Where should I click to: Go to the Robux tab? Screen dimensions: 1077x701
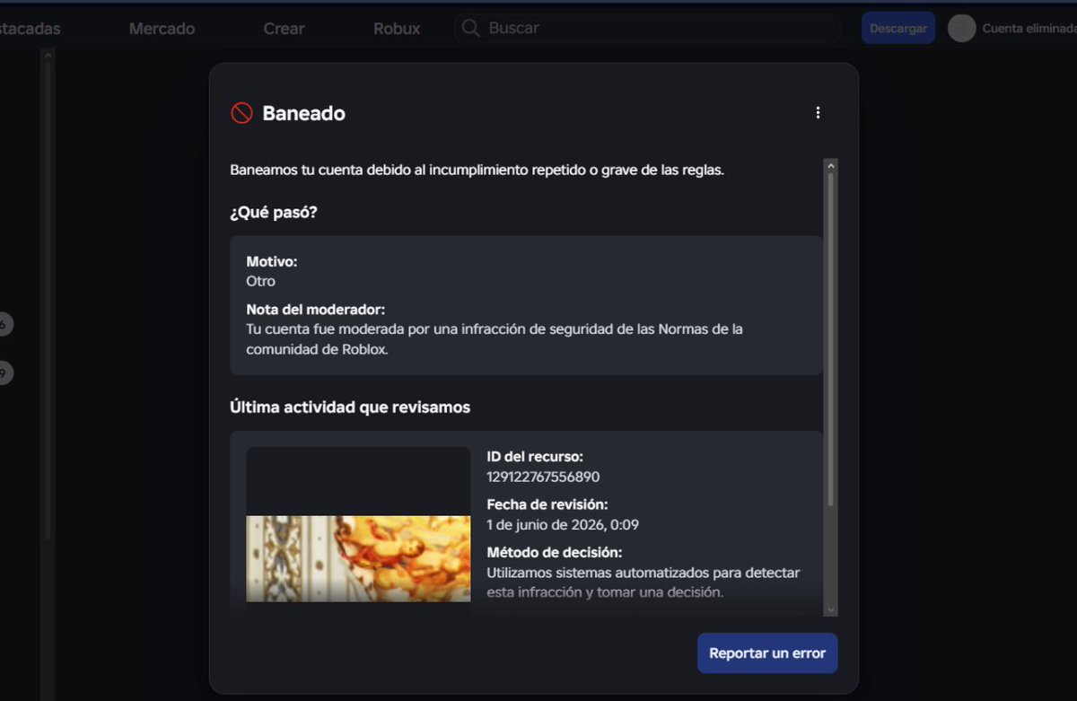point(397,29)
